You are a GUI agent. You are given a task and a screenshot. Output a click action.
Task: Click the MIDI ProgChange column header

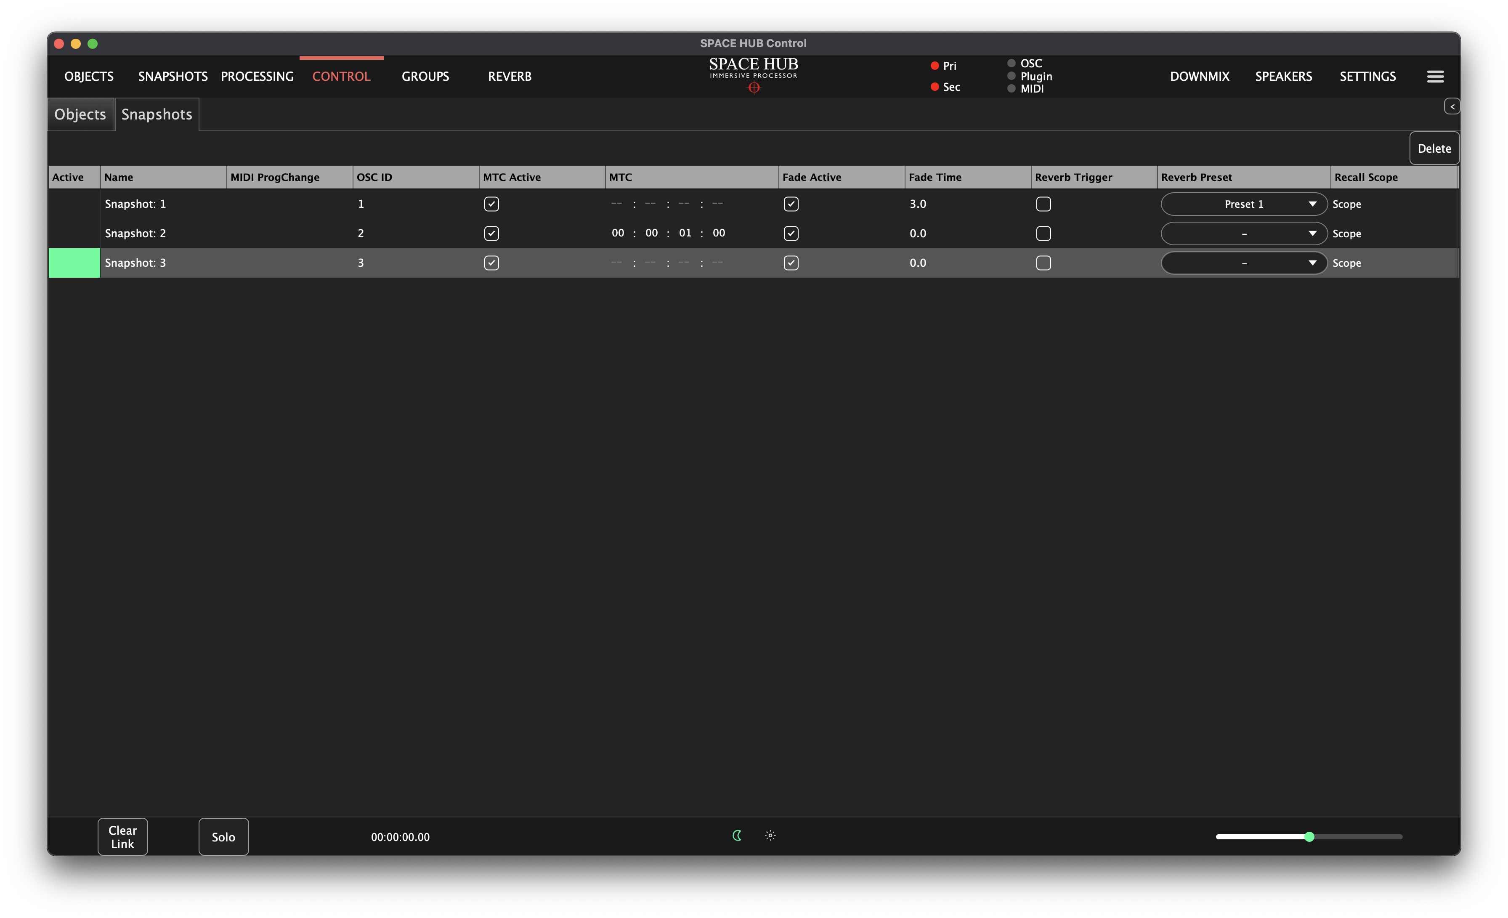coord(289,177)
